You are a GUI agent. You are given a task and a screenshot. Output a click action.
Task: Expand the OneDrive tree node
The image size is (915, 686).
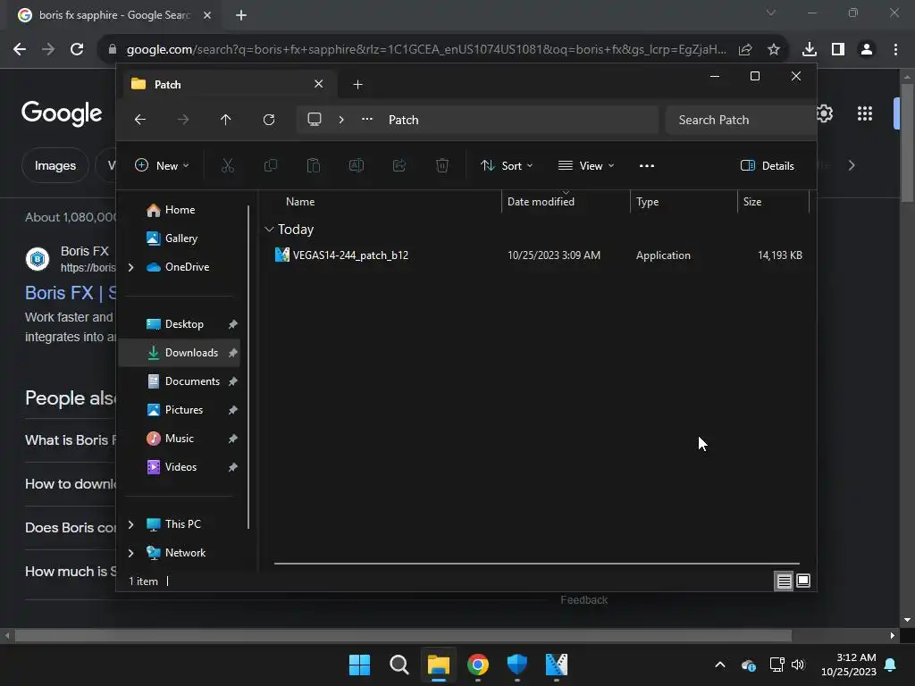[x=130, y=267]
